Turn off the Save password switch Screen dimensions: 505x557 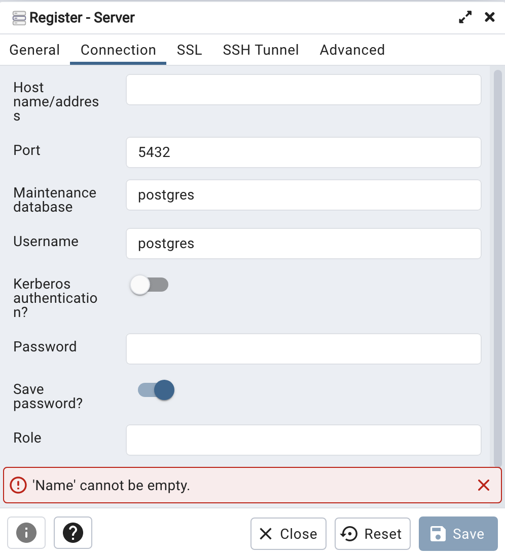(156, 390)
